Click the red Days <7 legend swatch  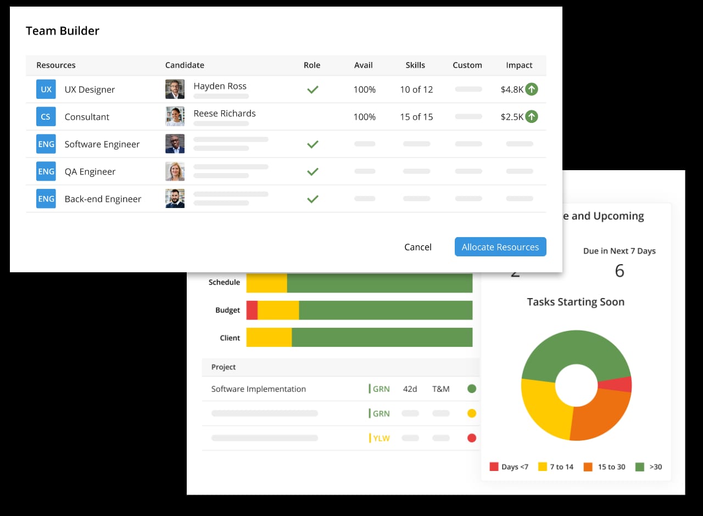pos(494,467)
